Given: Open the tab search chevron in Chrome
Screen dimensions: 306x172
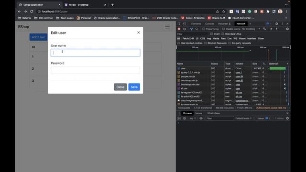Looking at the screenshot, I should [286, 5].
